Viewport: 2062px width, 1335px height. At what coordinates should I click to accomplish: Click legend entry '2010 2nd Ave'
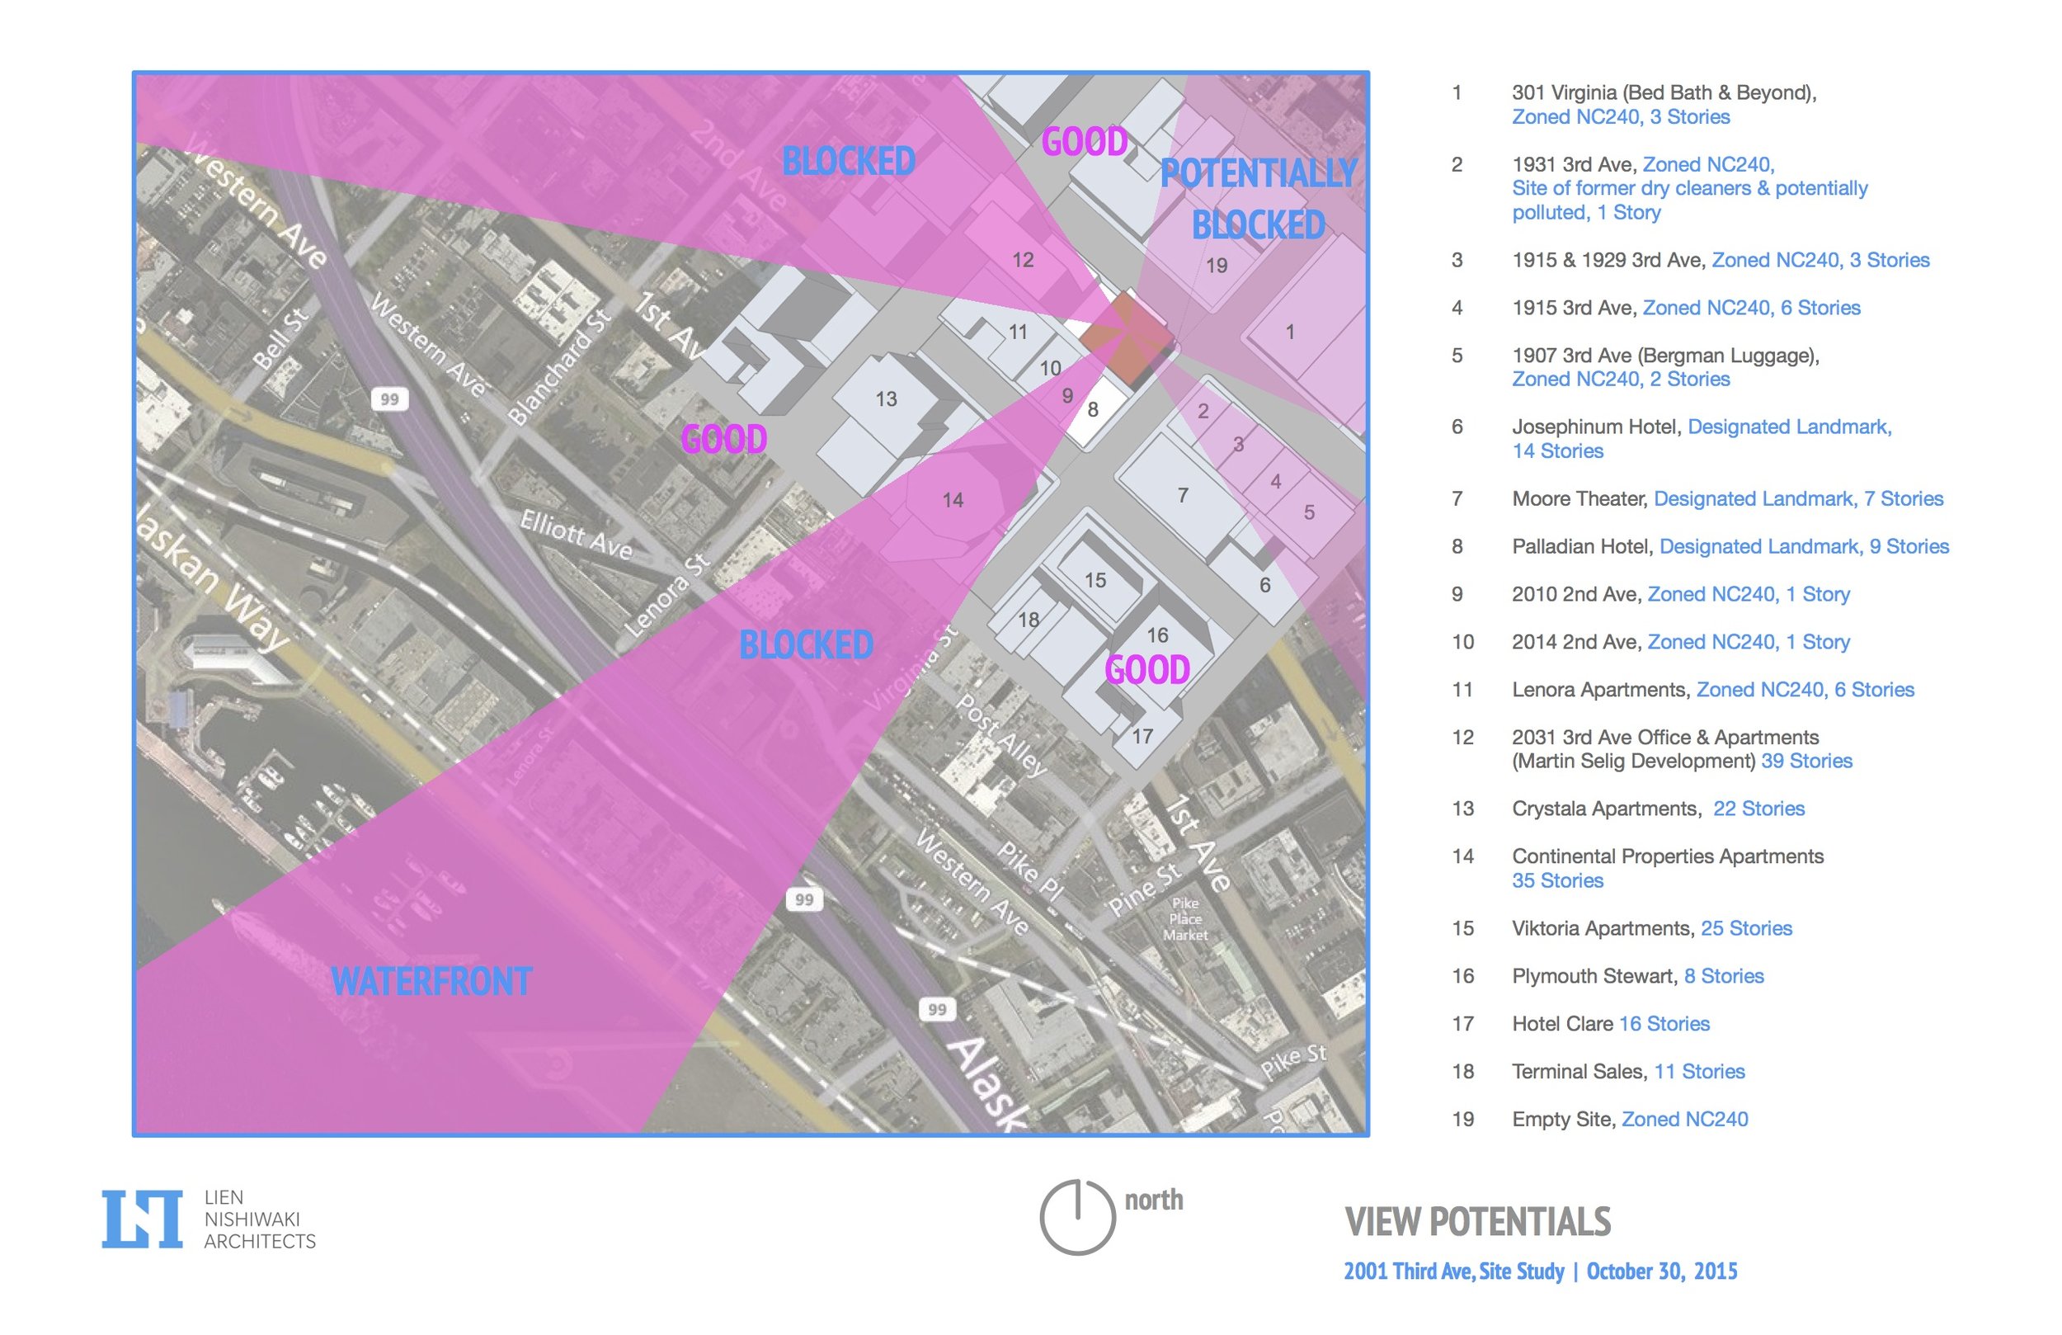point(1576,594)
